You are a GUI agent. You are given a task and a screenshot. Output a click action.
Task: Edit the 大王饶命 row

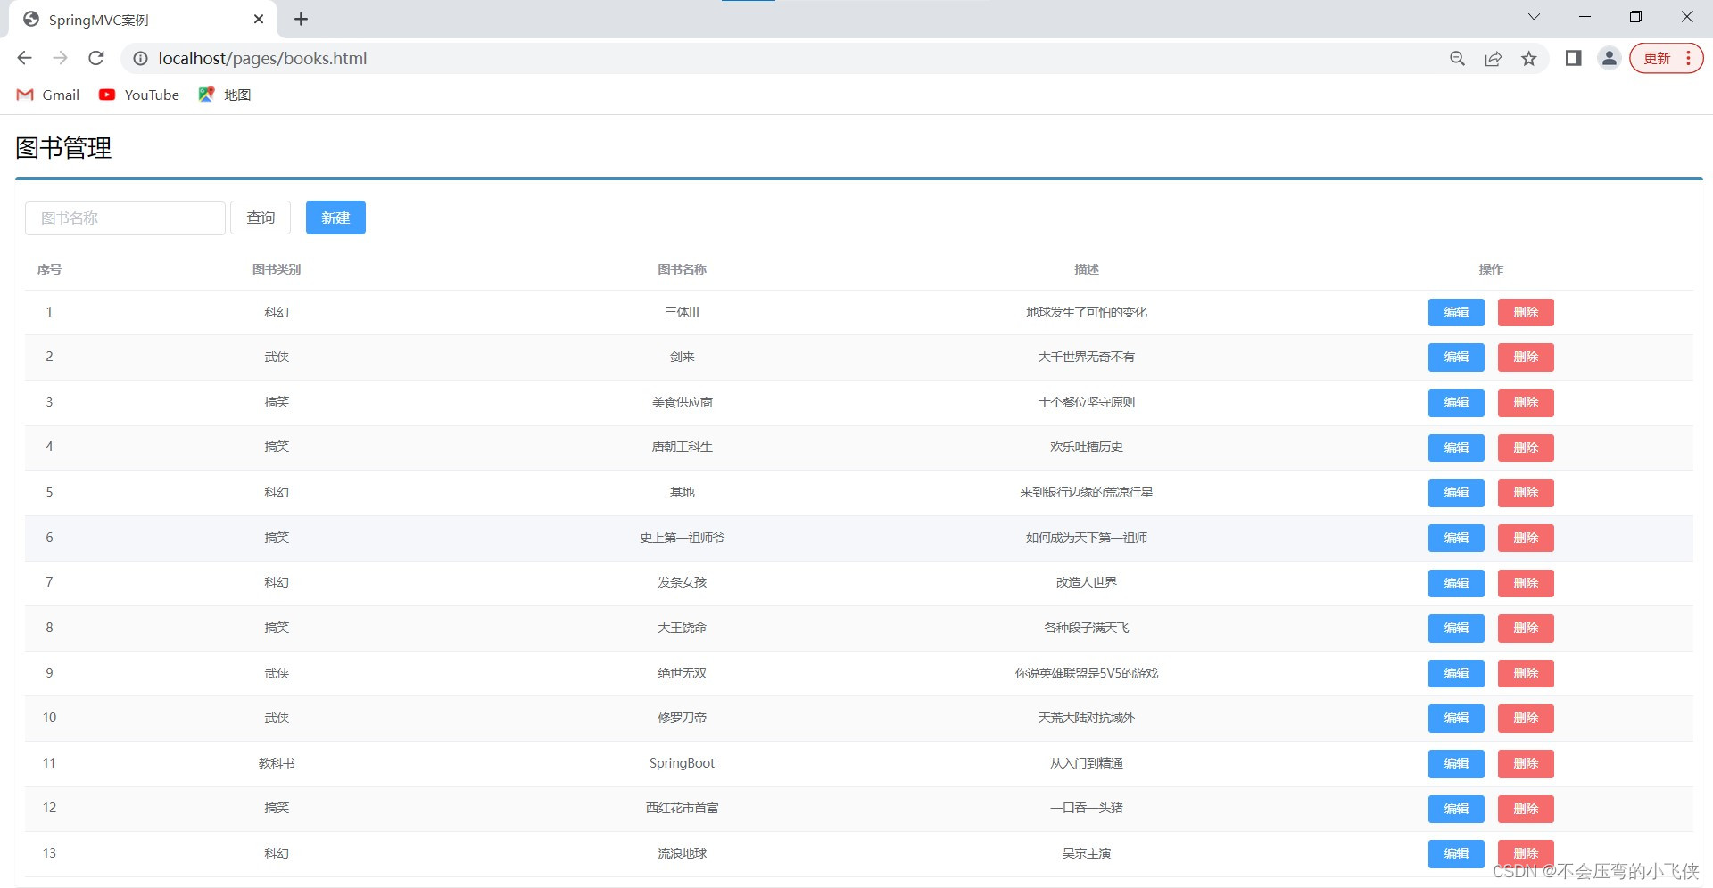coord(1456,628)
